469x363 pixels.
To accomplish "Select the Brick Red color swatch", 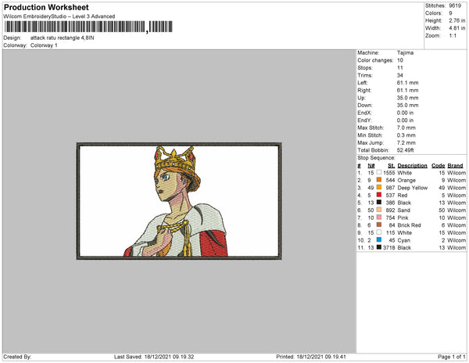I will pos(379,225).
